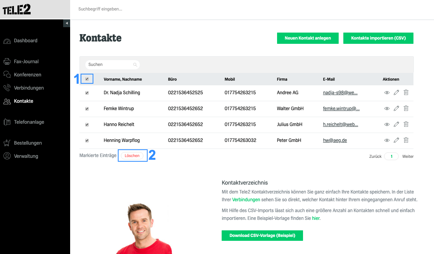Click the Bestellungen shopping cart icon
434x254 pixels.
[7, 143]
